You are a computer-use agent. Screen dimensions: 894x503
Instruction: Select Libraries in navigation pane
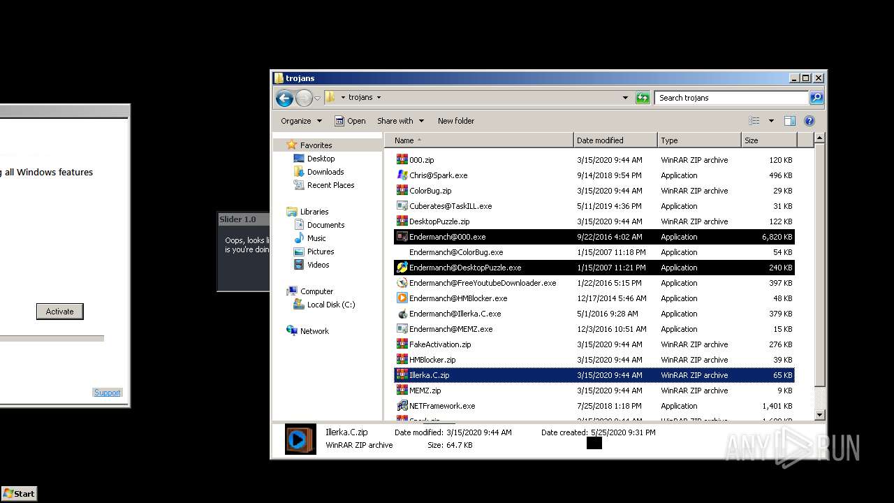pos(314,212)
